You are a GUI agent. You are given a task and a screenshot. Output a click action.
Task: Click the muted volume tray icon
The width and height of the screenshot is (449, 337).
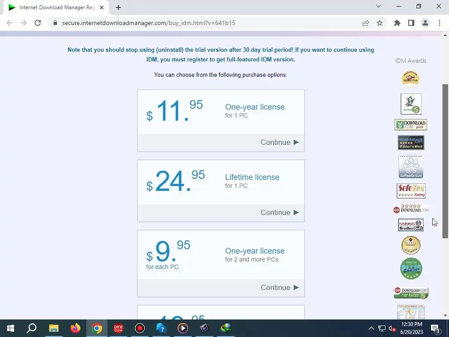[x=392, y=328]
